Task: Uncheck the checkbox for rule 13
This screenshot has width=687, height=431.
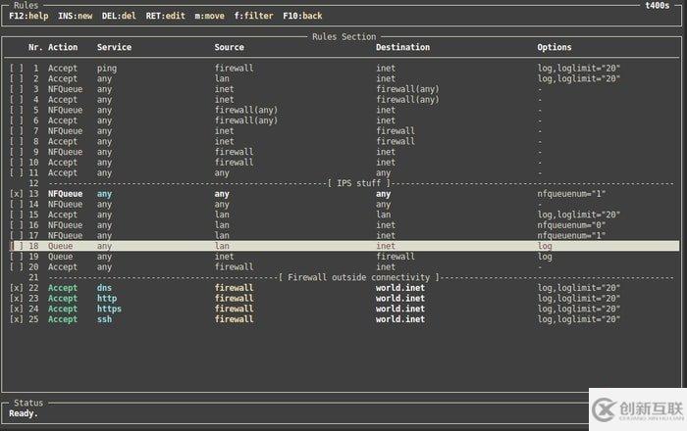Action: pos(16,194)
